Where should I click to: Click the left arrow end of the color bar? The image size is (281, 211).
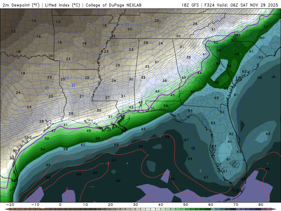7,209
